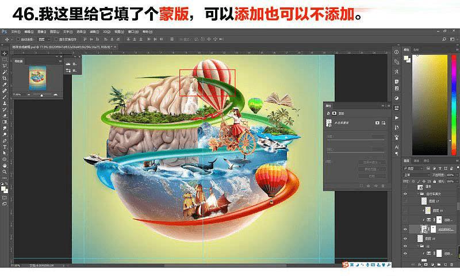Open the 文件 menu

coord(16,32)
